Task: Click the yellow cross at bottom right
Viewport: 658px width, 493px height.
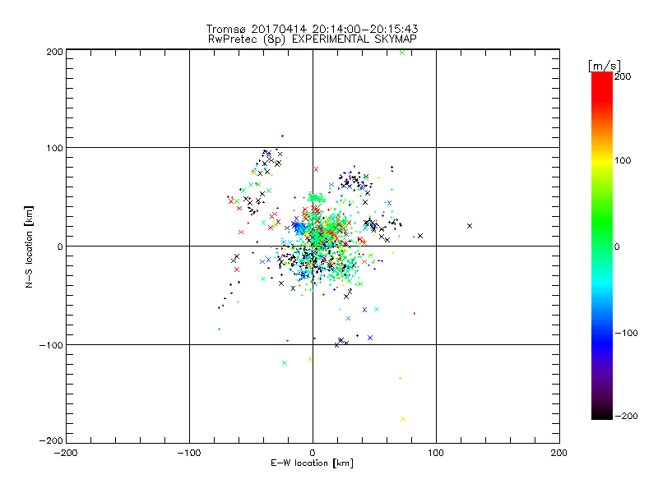Action: pyautogui.click(x=403, y=419)
